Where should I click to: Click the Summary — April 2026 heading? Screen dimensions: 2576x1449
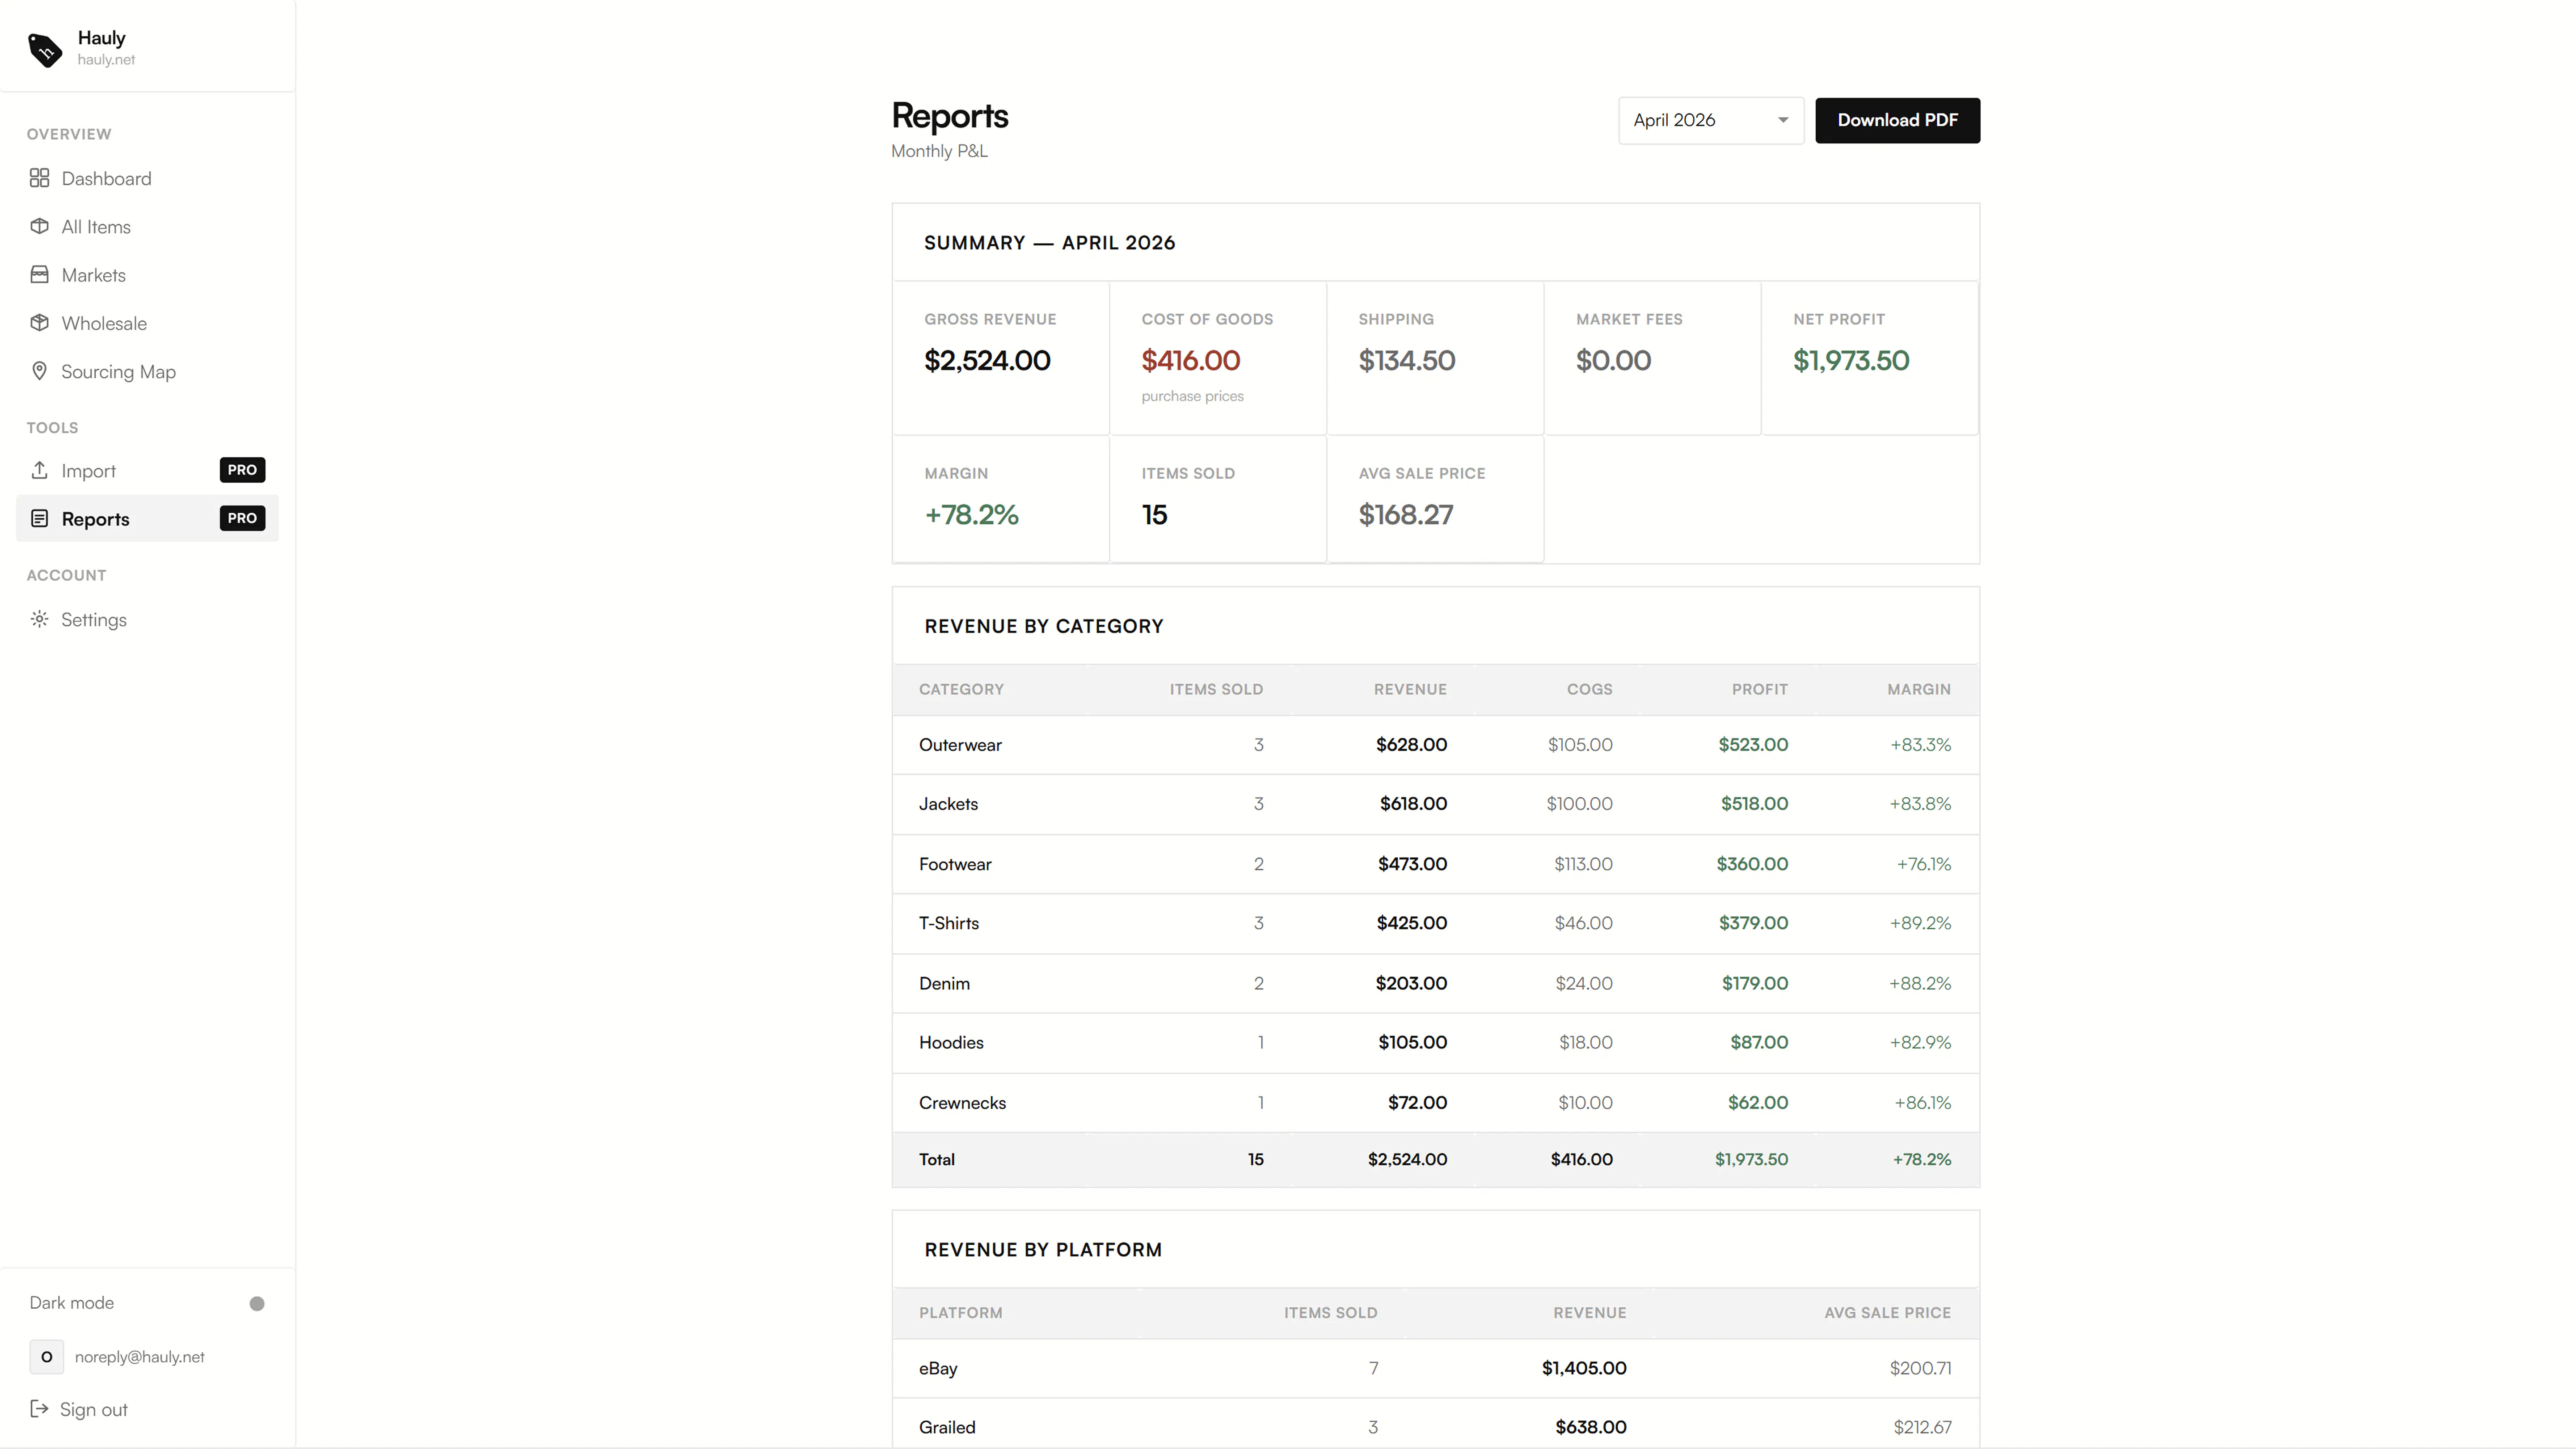(x=1049, y=243)
